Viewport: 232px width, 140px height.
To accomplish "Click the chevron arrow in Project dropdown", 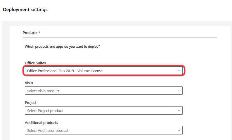I will [x=179, y=111].
